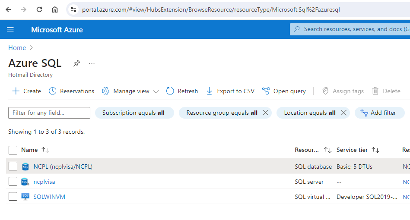Open the ellipsis more options menu

pos(92,63)
